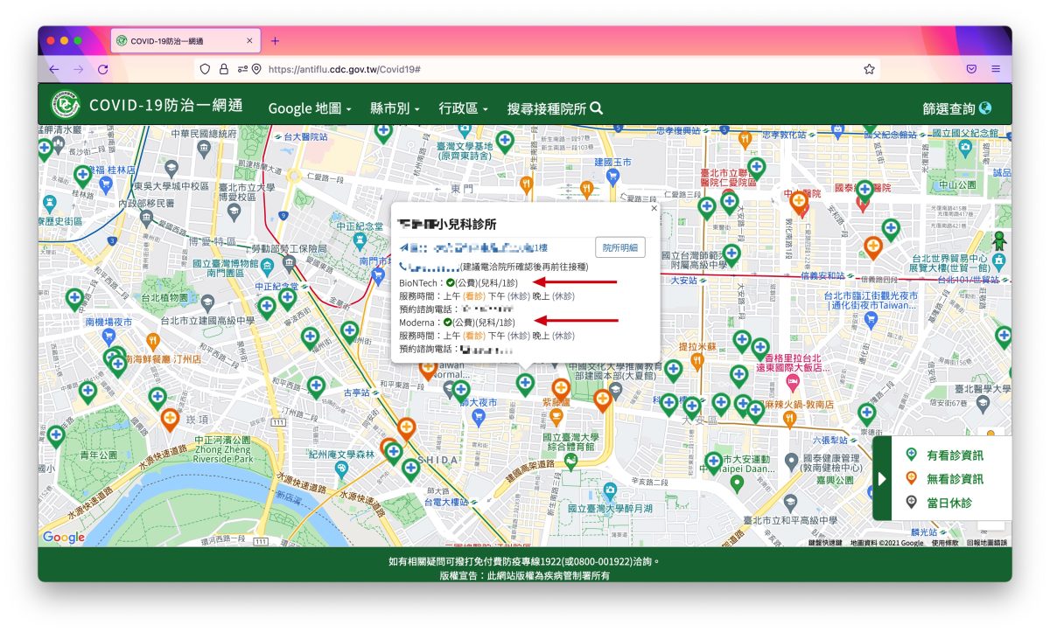1050x632 pixels.
Task: Bookmark this page with the star icon
Action: pyautogui.click(x=869, y=69)
